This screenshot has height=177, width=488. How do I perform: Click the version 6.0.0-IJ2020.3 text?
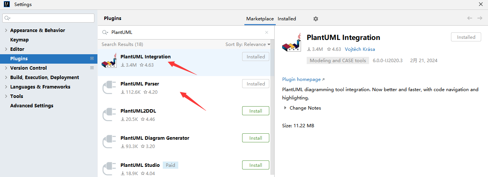pos(388,60)
